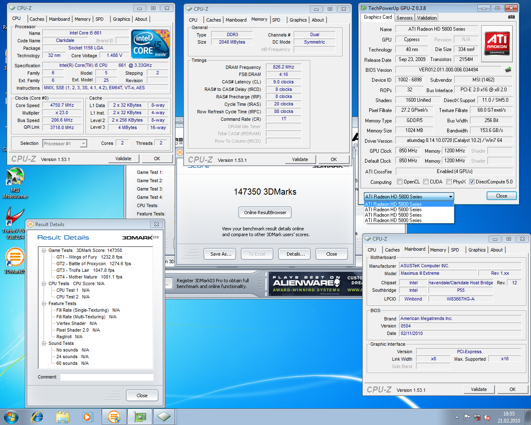This screenshot has height=425, width=531.
Task: Enable the CUDA checkbox
Action: 426,182
